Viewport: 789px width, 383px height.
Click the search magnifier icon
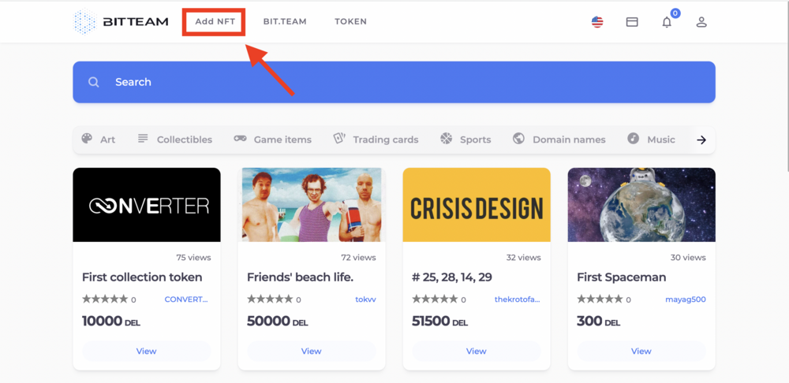point(94,82)
